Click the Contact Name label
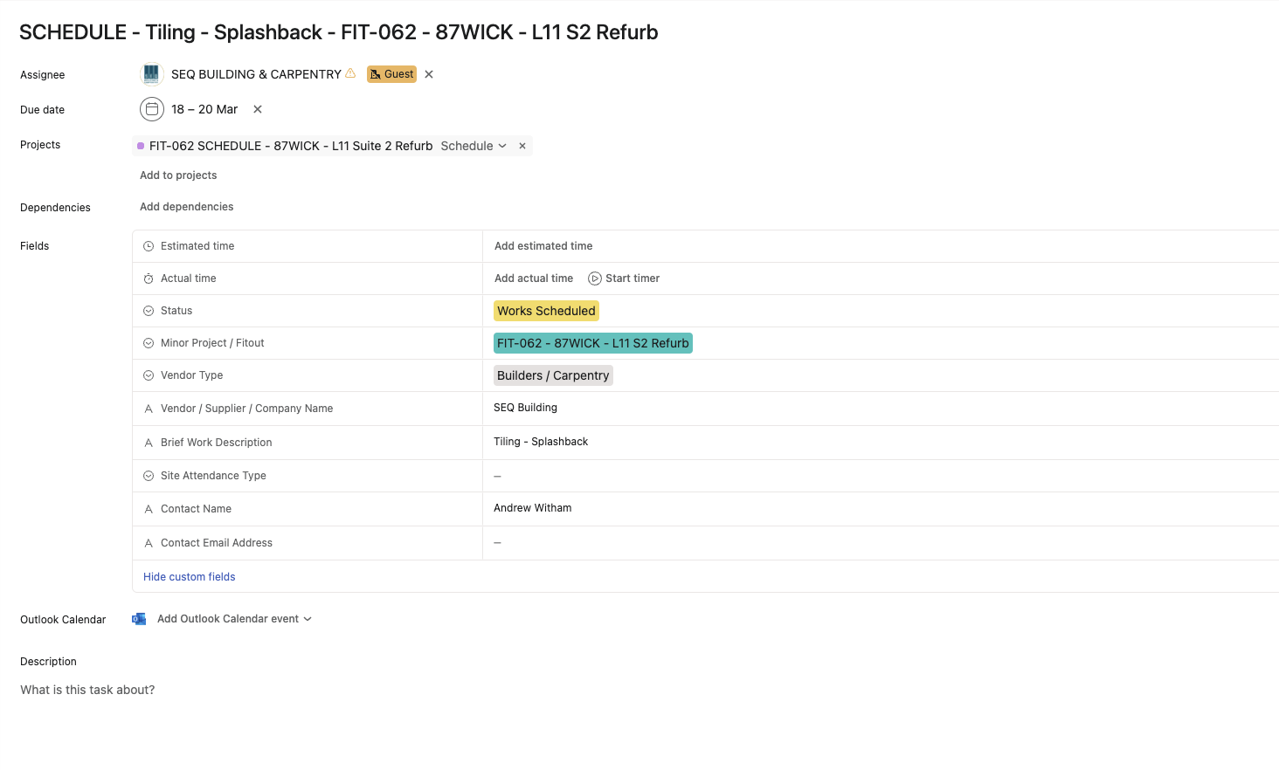 [196, 509]
